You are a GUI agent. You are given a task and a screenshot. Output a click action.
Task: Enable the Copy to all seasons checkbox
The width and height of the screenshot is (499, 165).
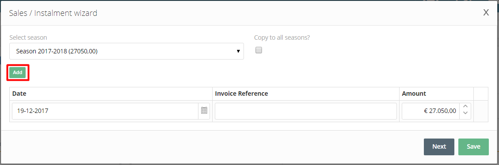point(259,50)
